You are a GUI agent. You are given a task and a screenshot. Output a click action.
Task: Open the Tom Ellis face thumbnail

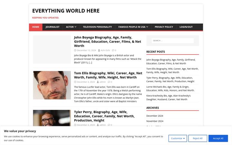(52, 85)
